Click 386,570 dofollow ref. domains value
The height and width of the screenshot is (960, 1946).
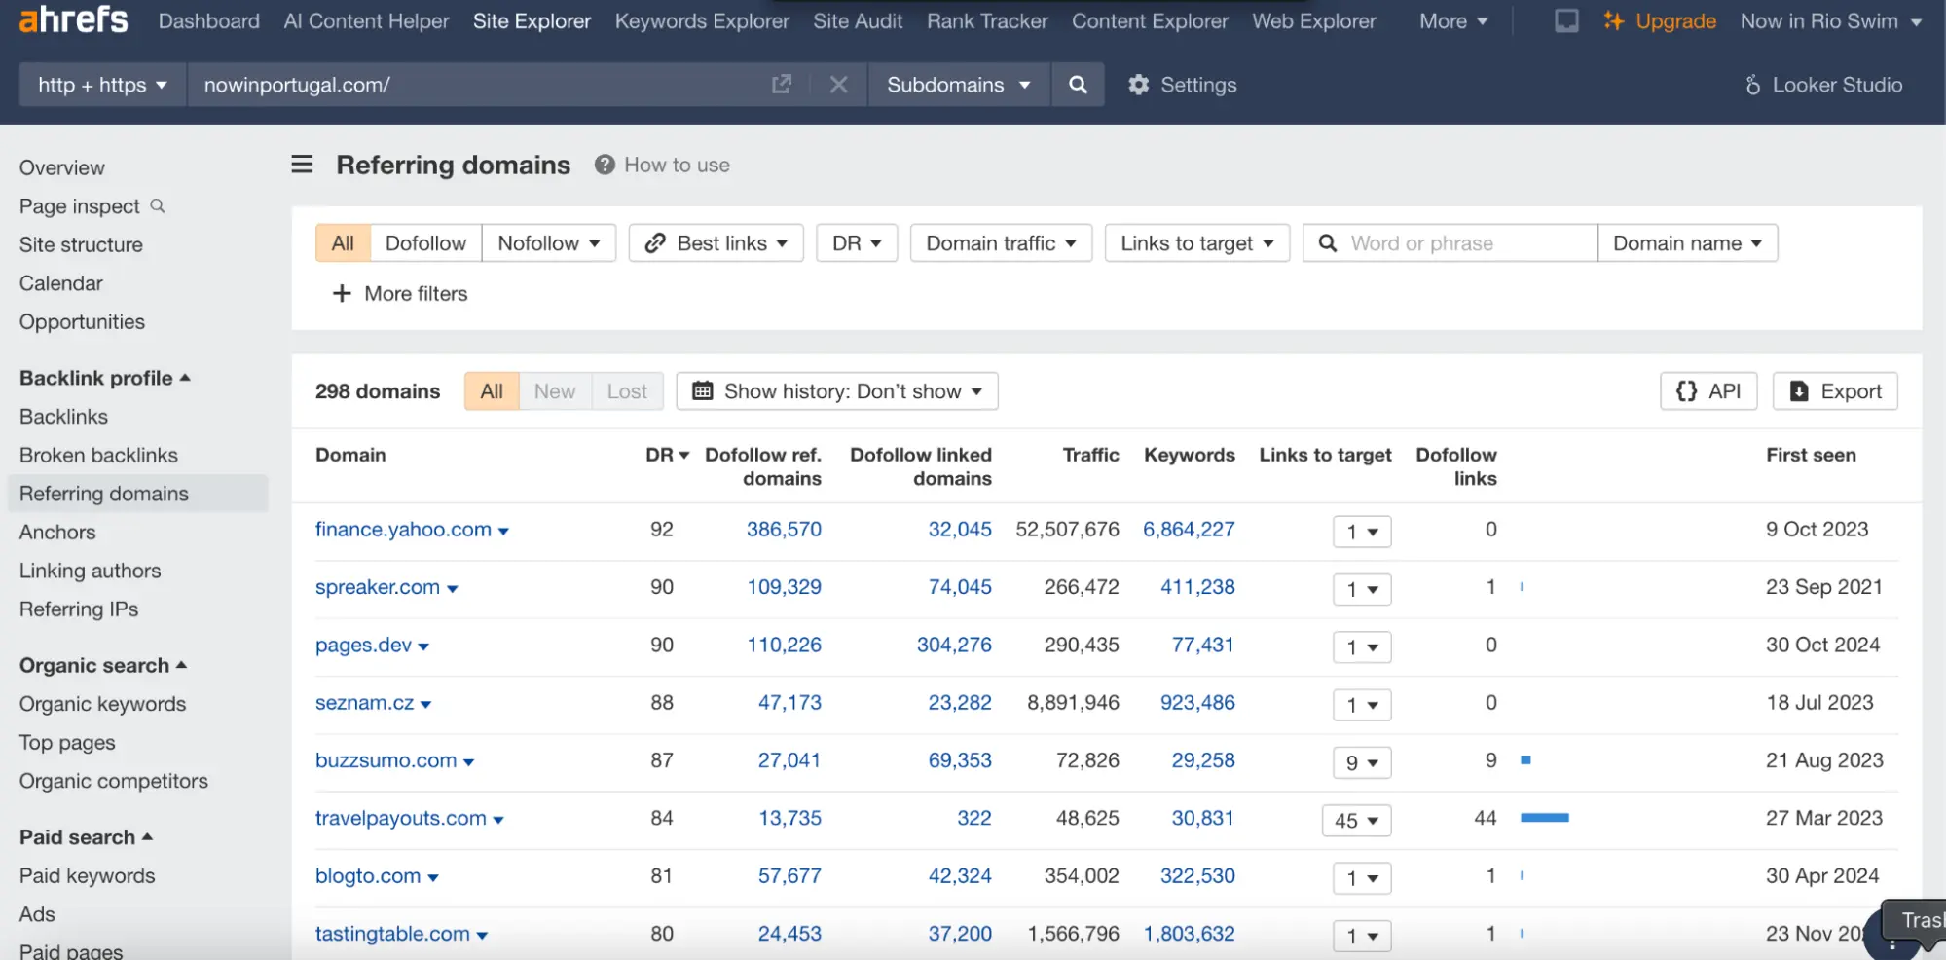[784, 529]
